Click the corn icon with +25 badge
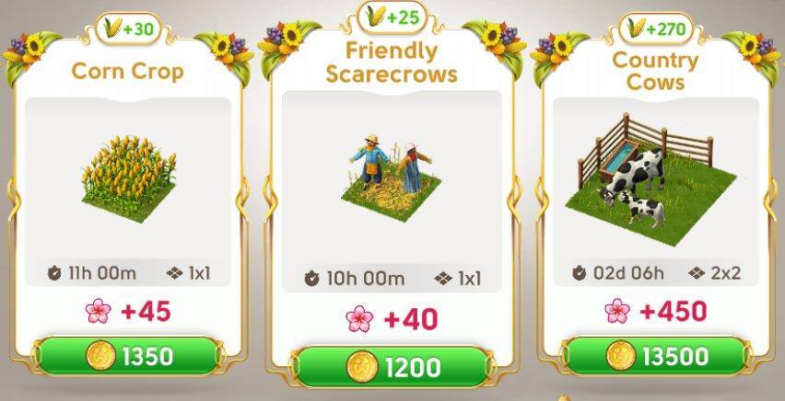785x401 pixels. [376, 16]
